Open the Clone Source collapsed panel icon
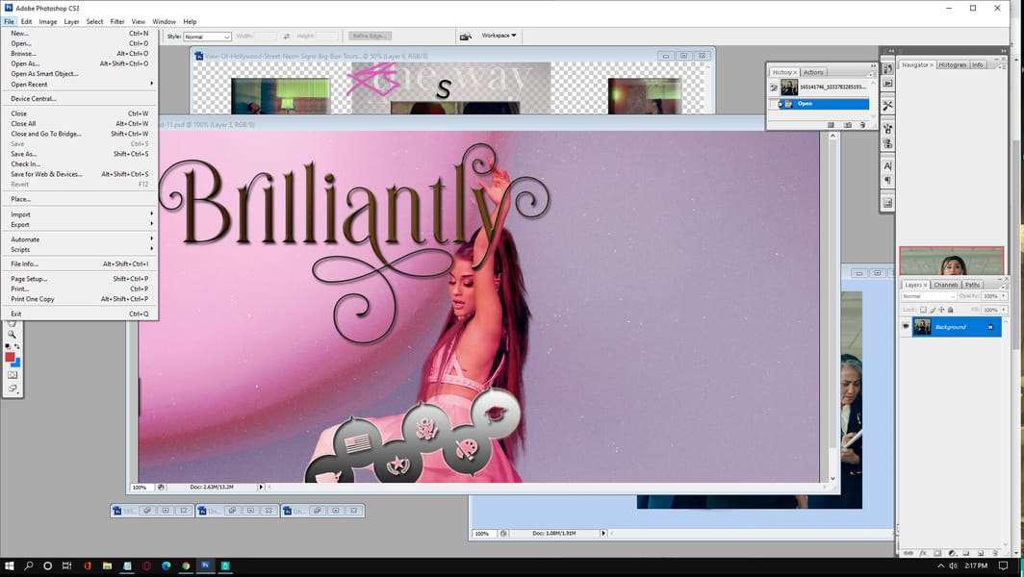Image resolution: width=1024 pixels, height=577 pixels. click(x=887, y=144)
